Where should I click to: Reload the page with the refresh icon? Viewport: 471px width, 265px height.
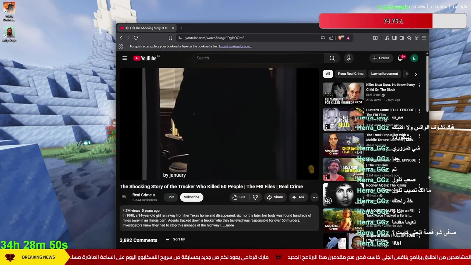136,38
